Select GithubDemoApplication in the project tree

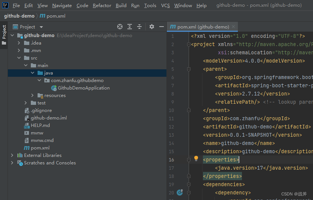tap(84, 88)
